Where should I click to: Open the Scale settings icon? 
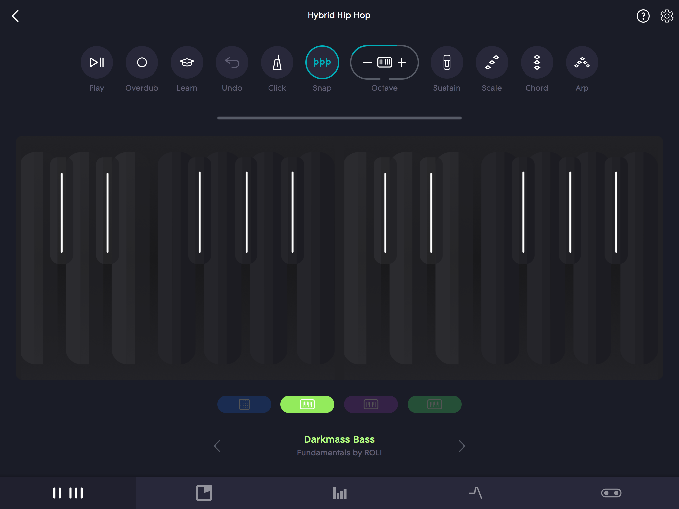click(492, 62)
